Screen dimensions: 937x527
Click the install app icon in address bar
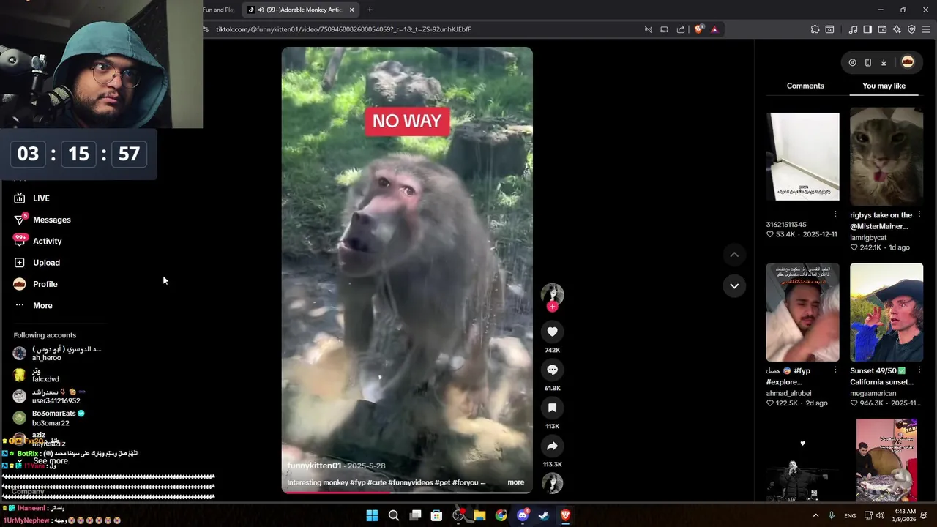(664, 29)
